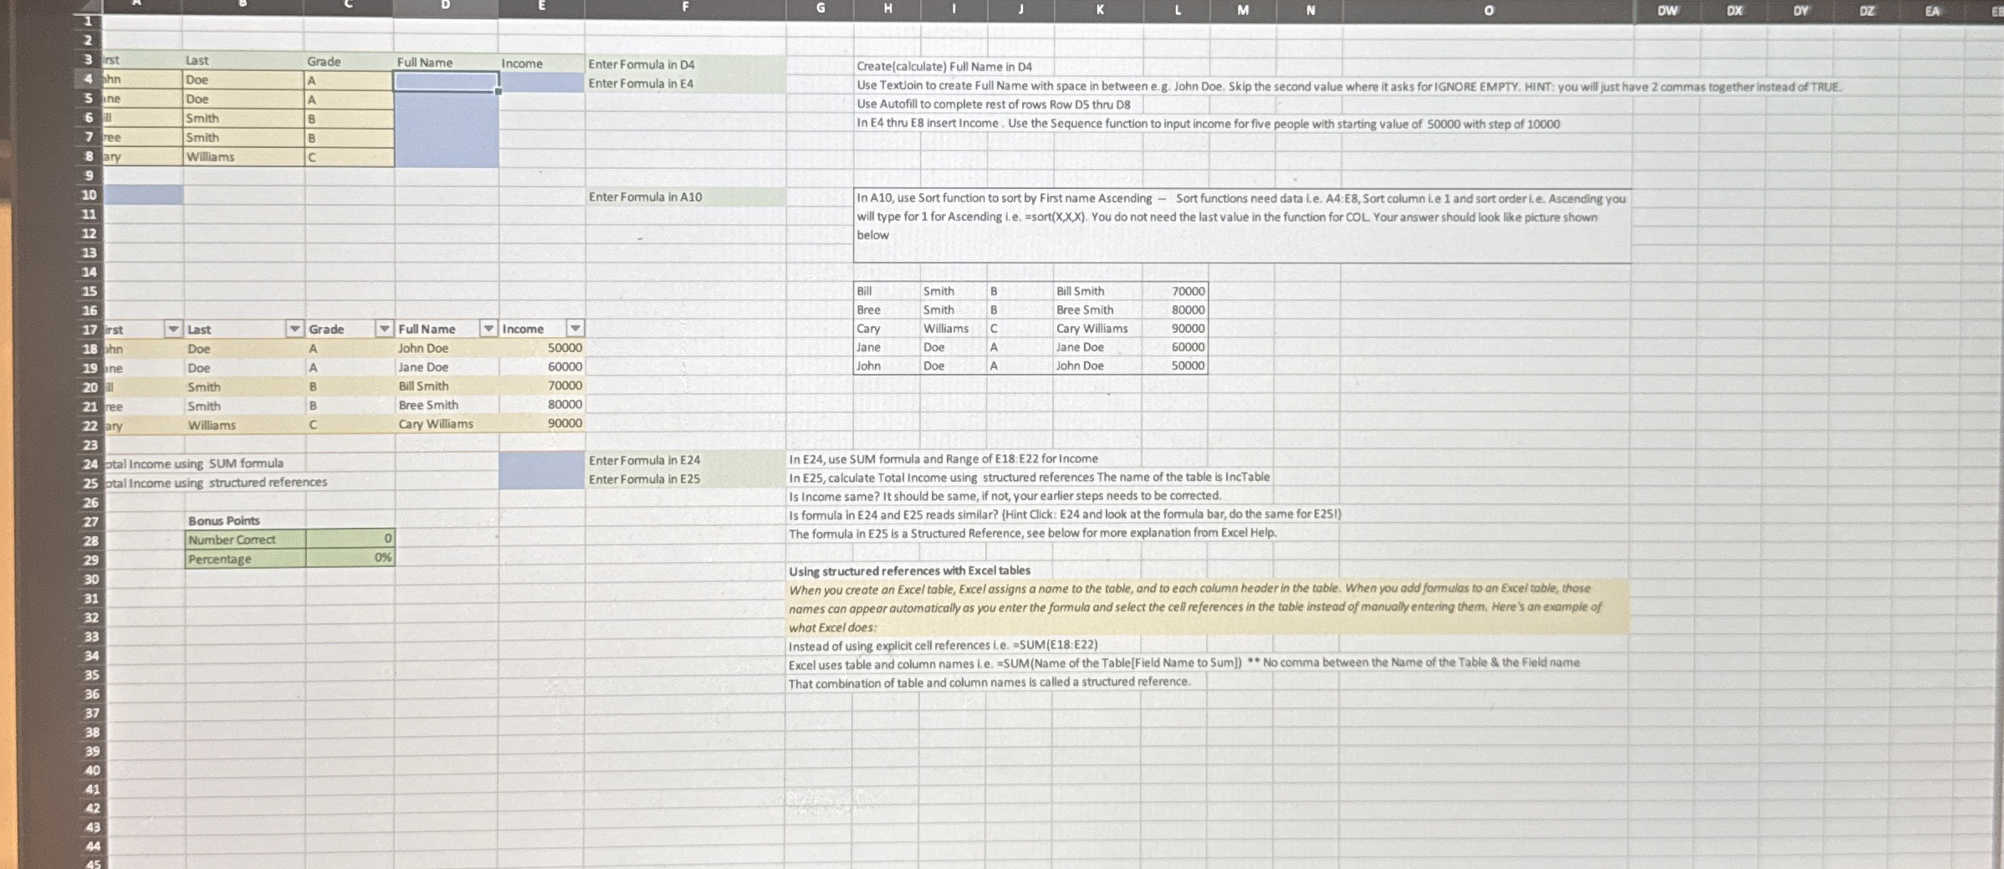Select the row 33 header
This screenshot has height=869, width=2004.
tap(90, 636)
